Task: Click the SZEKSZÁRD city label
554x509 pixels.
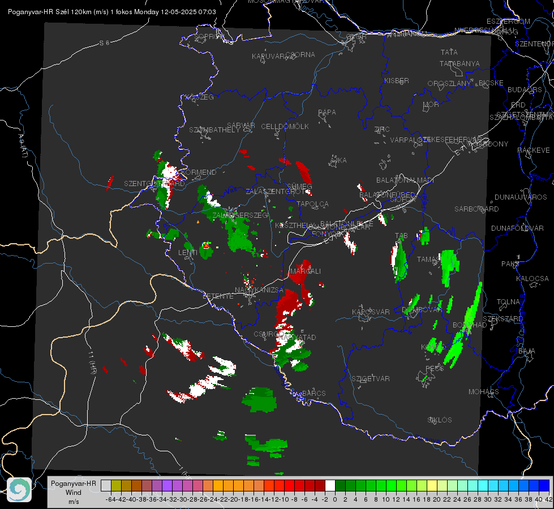Action: pos(503,318)
